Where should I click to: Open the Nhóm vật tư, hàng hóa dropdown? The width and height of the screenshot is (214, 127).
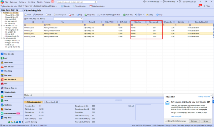coord(82,19)
